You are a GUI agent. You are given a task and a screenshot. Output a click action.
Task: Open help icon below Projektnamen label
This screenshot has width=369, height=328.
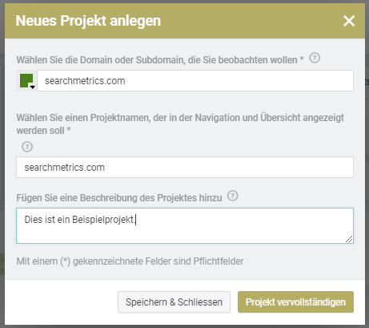pos(27,147)
